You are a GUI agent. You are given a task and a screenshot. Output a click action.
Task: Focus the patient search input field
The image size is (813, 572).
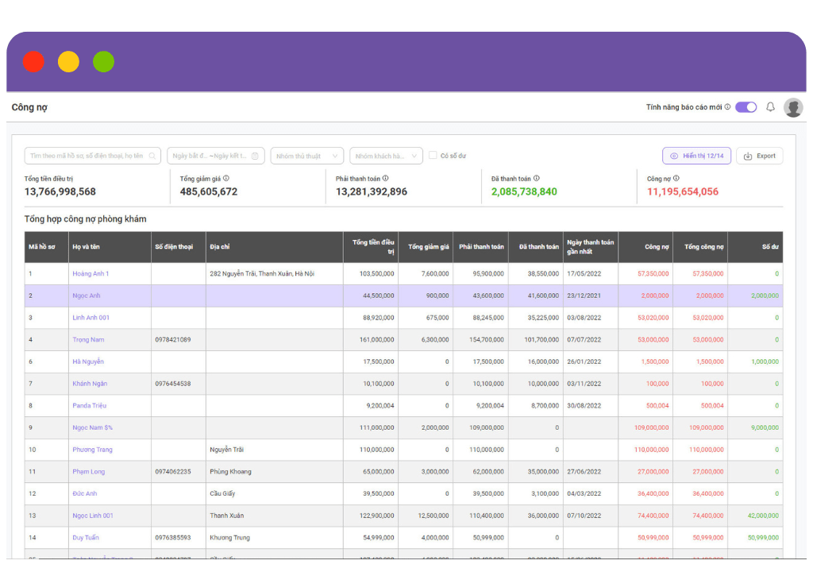92,156
